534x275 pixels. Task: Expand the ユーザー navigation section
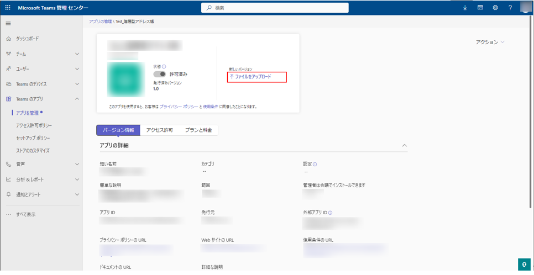pos(77,68)
